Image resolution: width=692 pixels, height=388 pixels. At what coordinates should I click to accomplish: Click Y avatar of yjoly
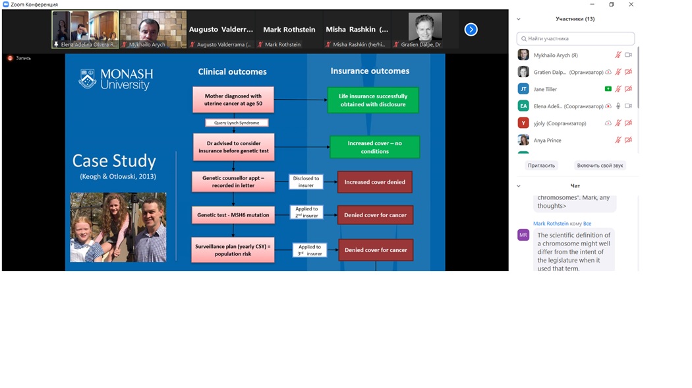pyautogui.click(x=523, y=123)
